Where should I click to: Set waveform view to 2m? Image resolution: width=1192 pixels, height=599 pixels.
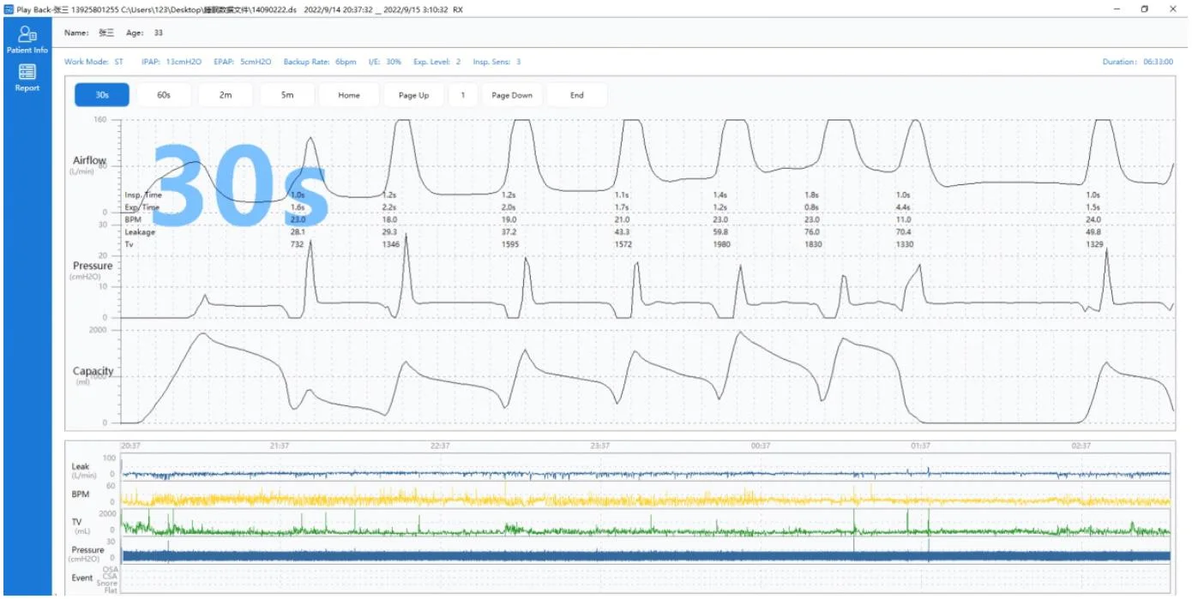pos(226,95)
